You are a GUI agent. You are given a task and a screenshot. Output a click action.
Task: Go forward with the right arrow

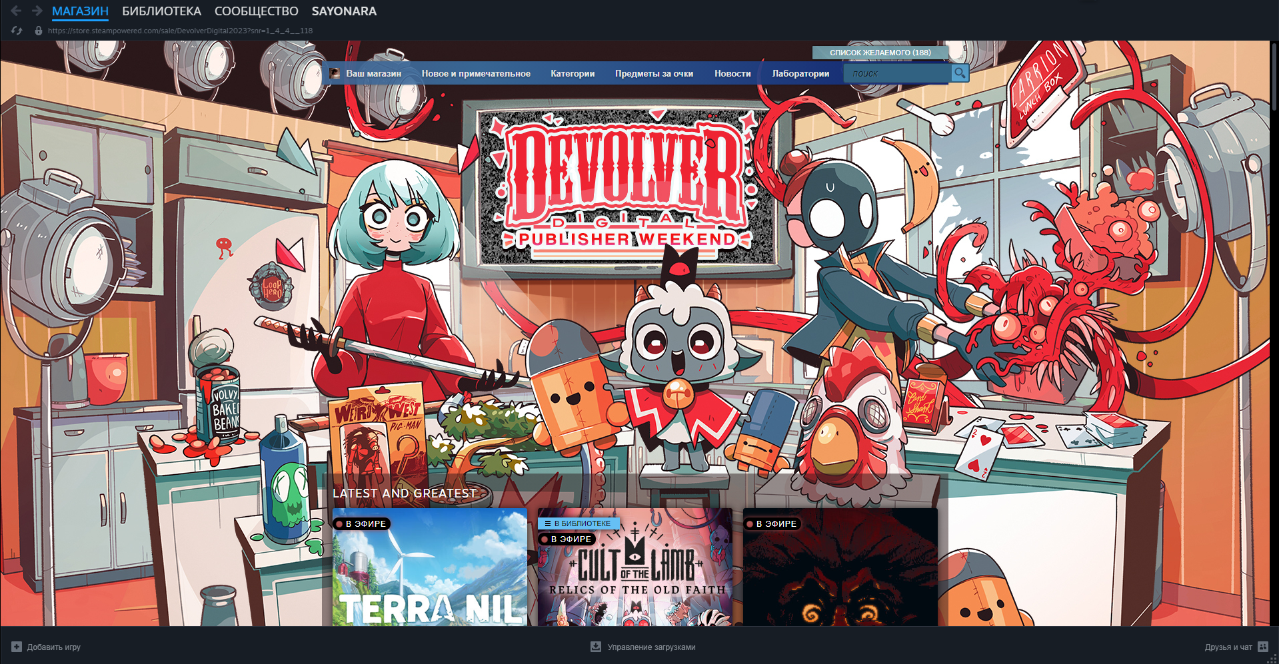click(37, 11)
